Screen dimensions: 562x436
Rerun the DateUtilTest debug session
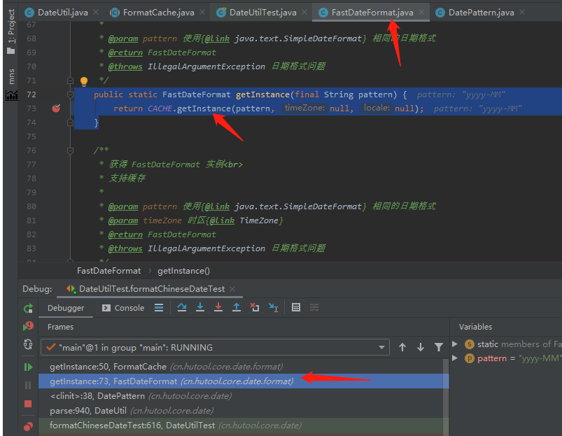coord(29,309)
